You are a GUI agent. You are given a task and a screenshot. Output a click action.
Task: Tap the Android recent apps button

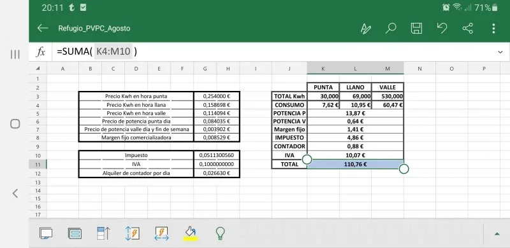[x=15, y=54]
